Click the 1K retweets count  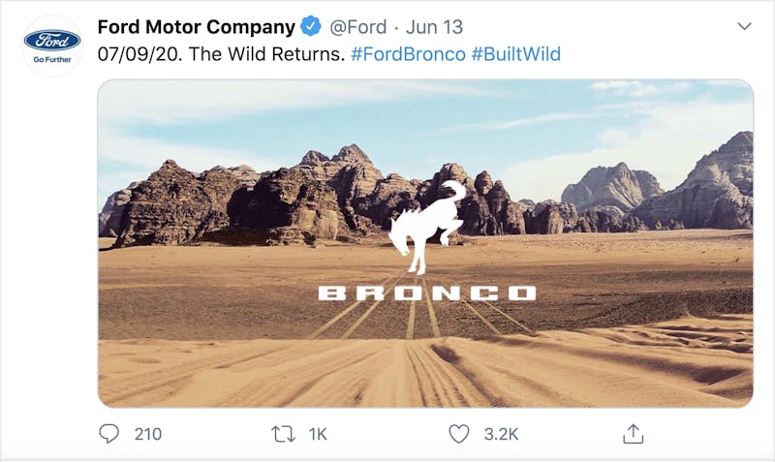point(318,434)
